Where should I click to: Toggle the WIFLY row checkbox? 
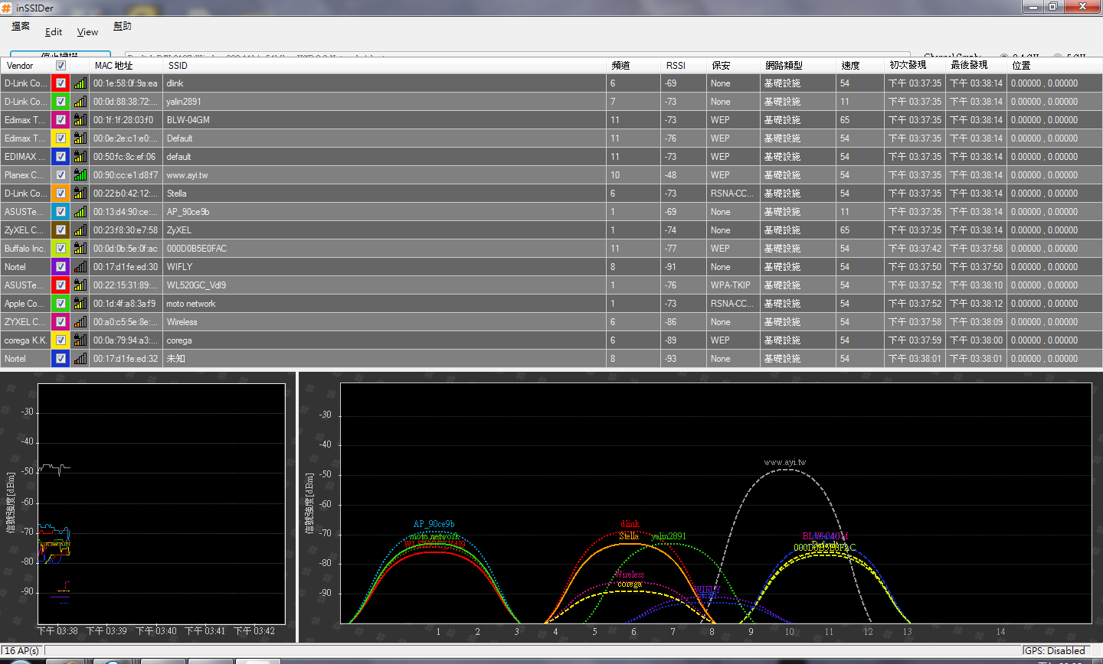click(x=61, y=267)
